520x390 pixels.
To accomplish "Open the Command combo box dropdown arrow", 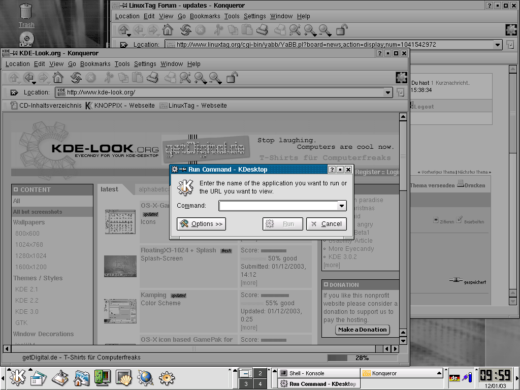I will [x=342, y=206].
